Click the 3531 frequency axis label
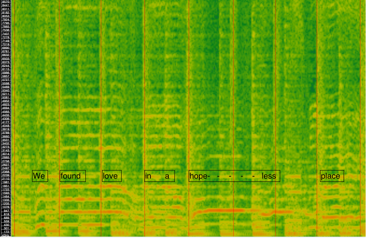This screenshot has width=366, height=238. tap(6, 140)
